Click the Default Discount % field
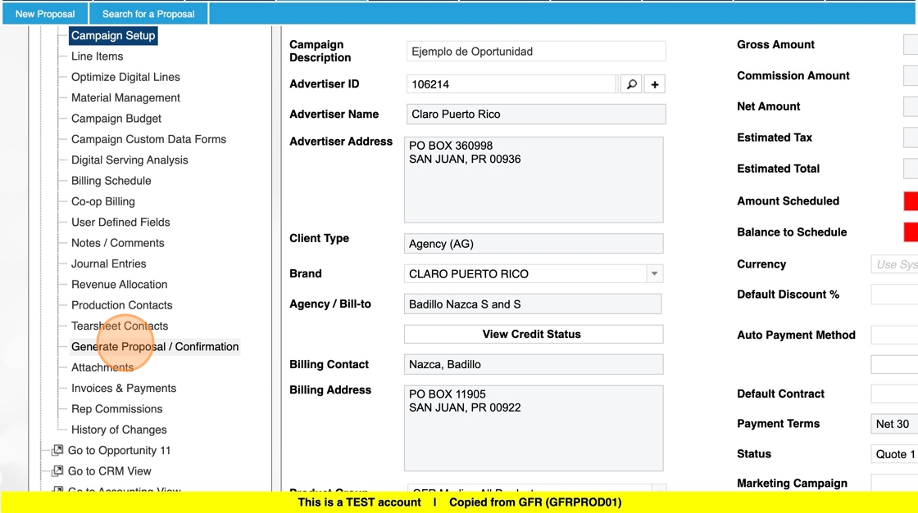The image size is (918, 513). (894, 295)
